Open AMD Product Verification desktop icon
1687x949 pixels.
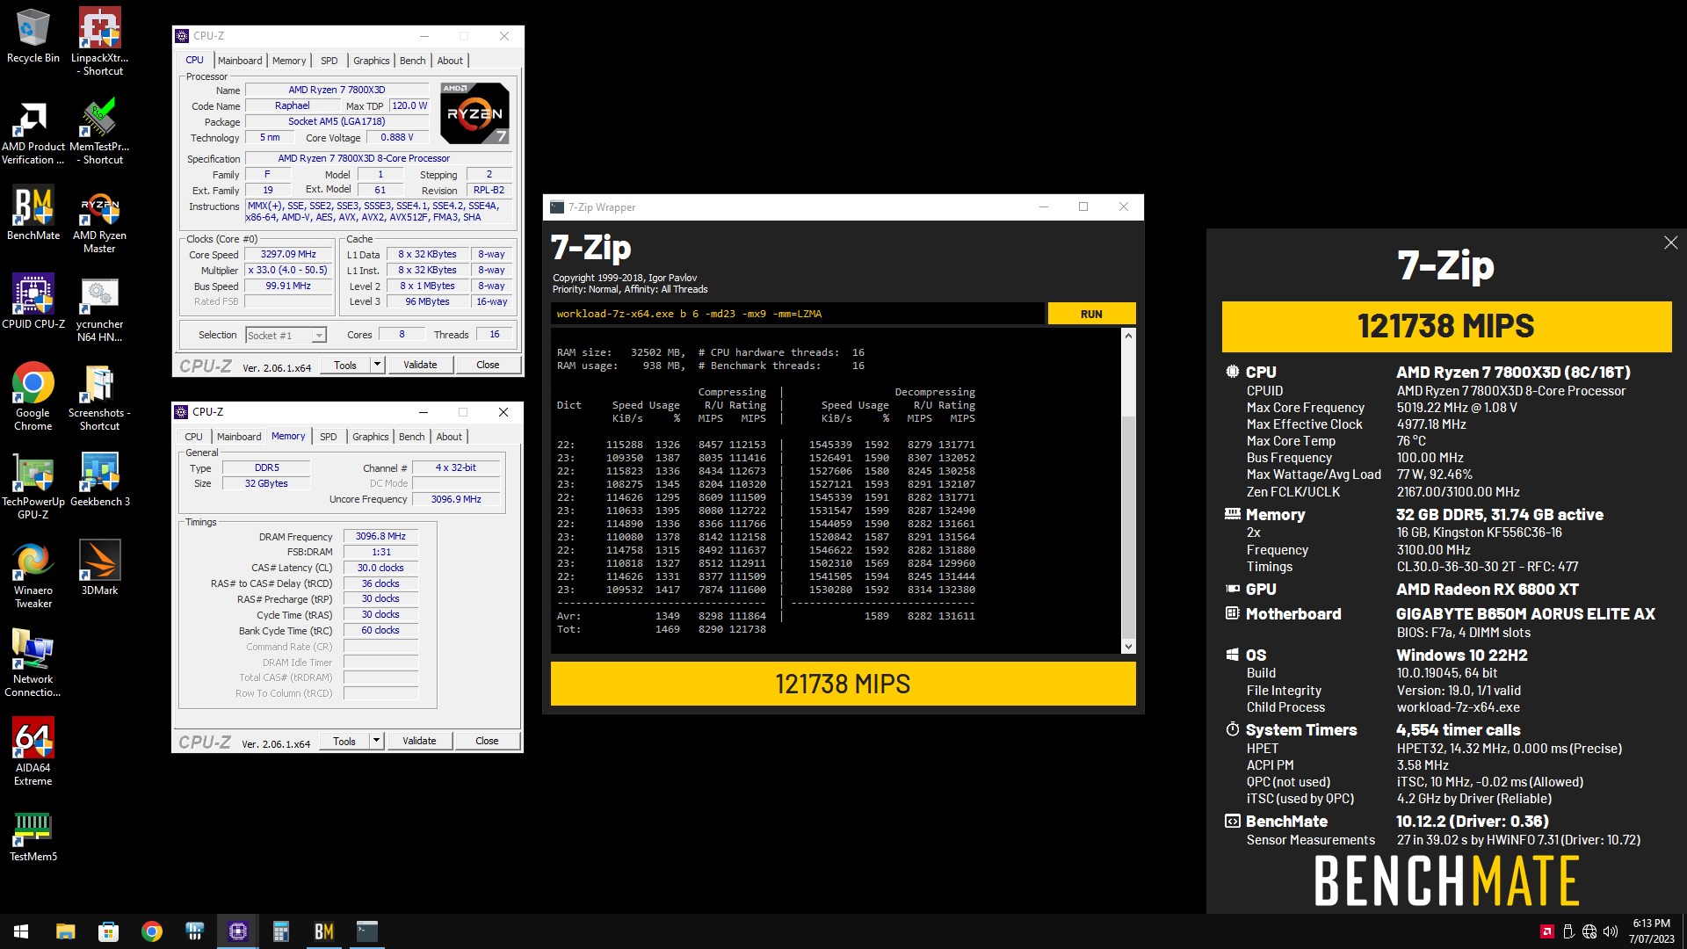tap(33, 132)
